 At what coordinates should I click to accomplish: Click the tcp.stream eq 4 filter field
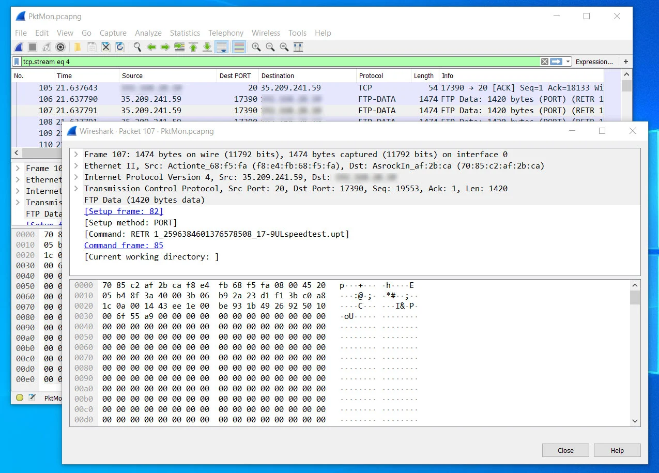click(x=281, y=62)
